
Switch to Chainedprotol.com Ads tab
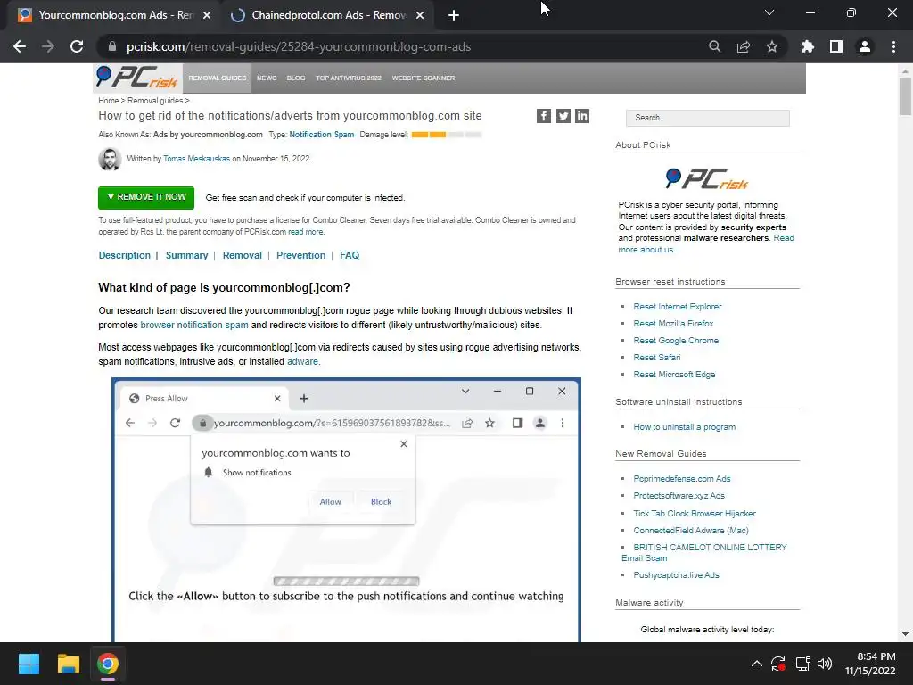click(328, 15)
